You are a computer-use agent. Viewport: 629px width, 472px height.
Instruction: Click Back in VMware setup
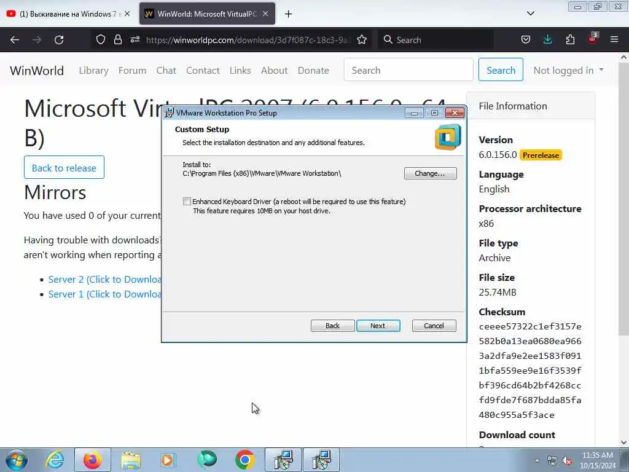click(332, 326)
